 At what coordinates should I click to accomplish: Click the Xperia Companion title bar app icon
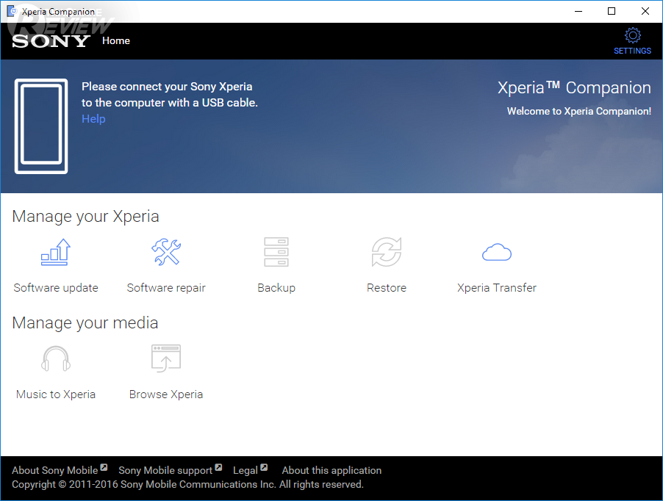click(x=12, y=12)
